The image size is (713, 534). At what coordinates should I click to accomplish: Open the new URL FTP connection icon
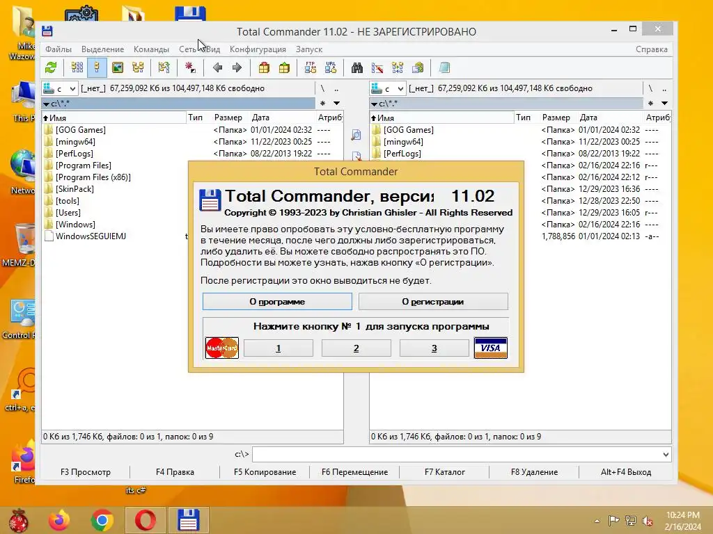[x=331, y=68]
